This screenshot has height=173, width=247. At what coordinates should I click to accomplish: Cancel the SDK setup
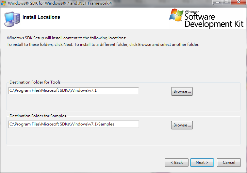point(229,163)
